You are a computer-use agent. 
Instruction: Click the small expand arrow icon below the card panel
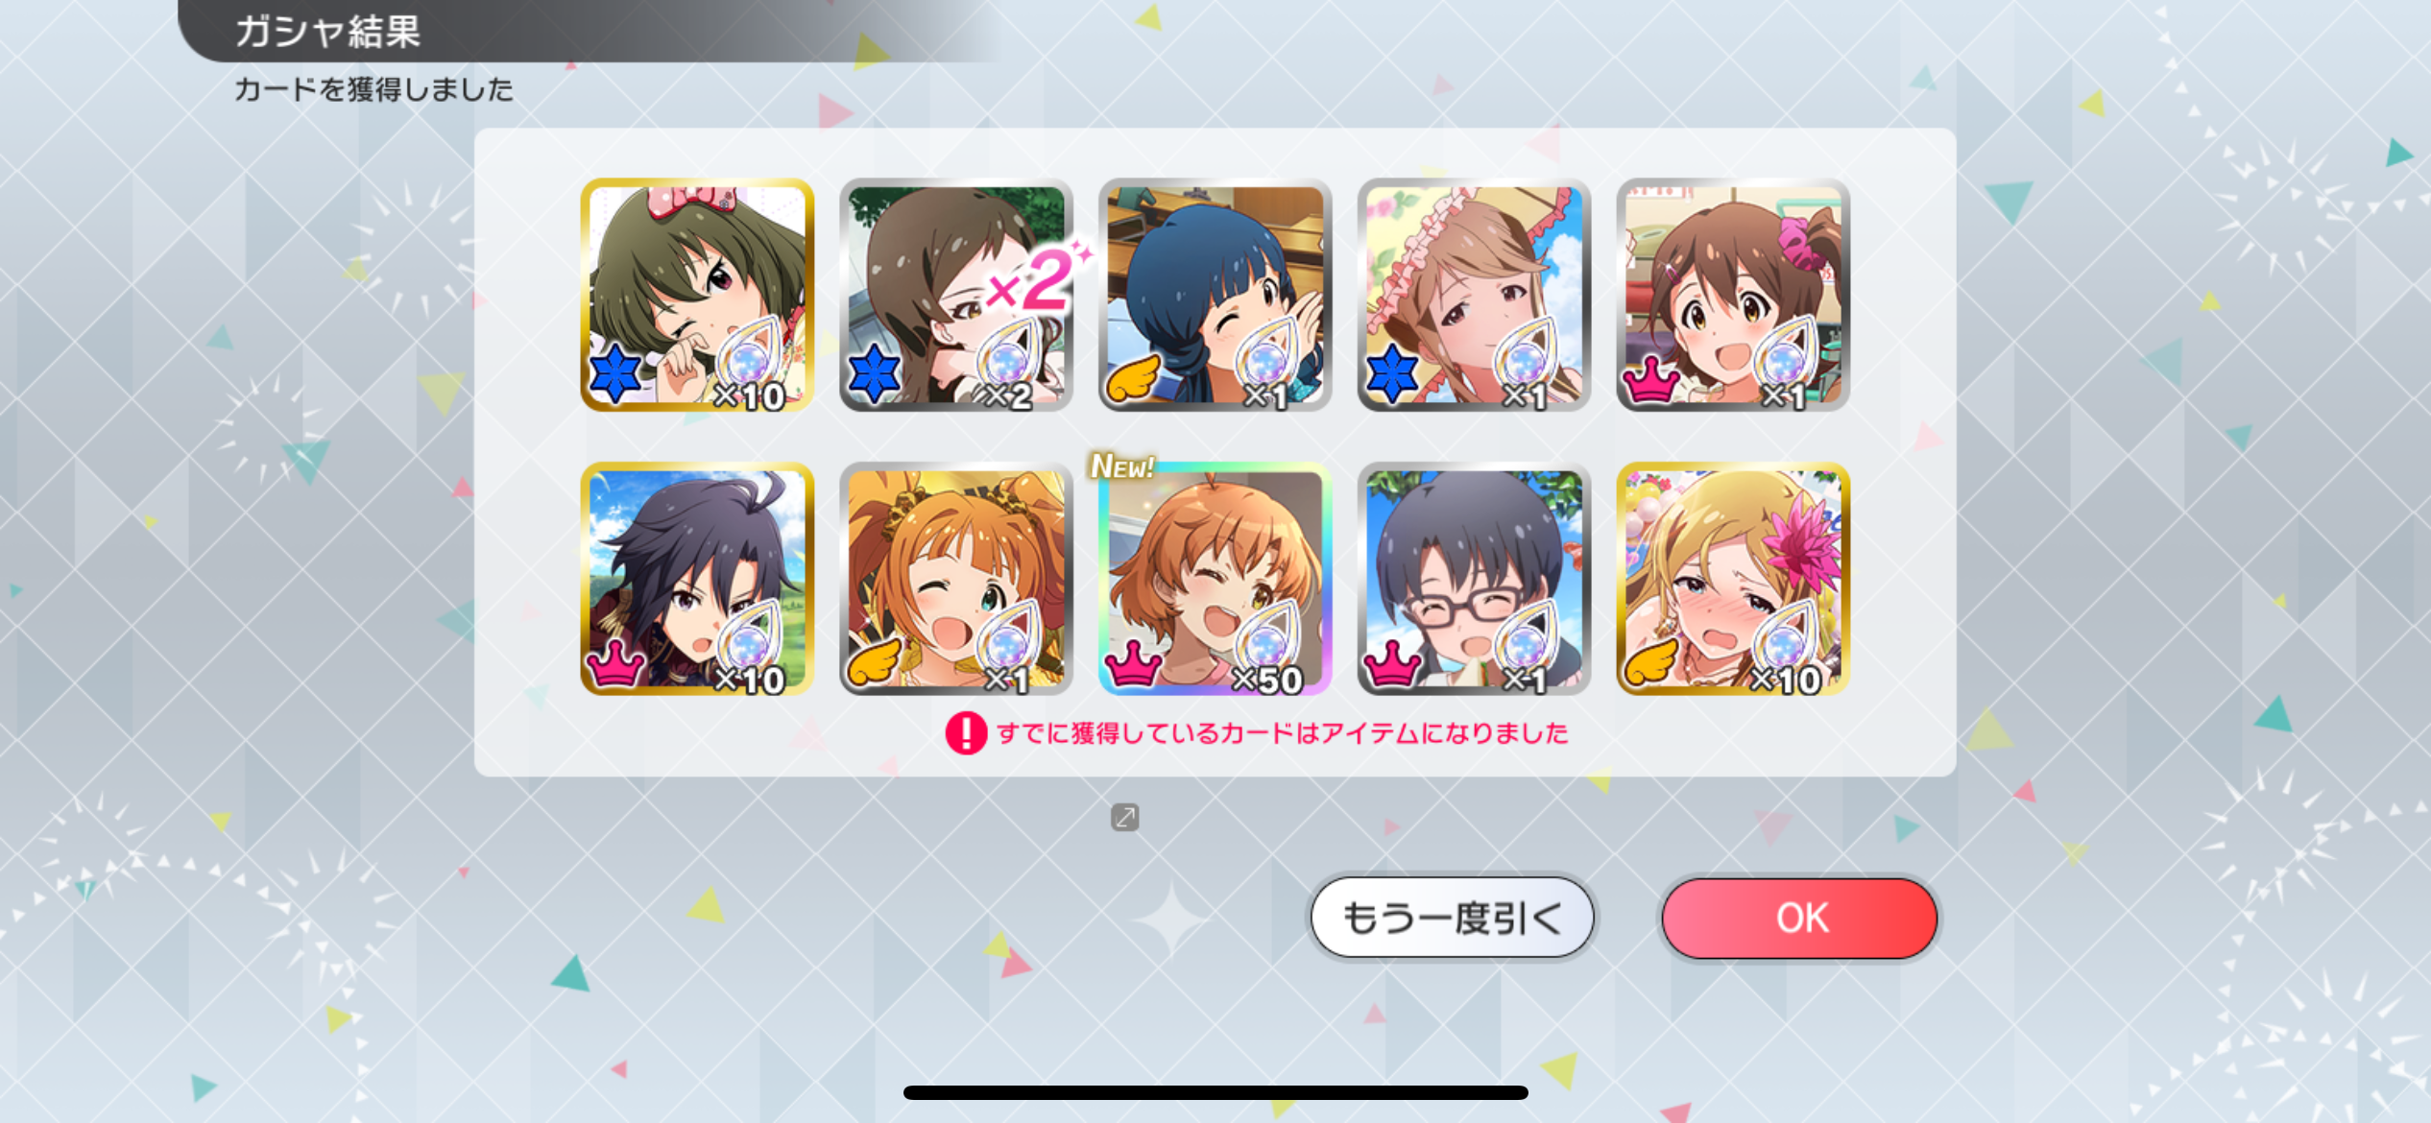[1124, 817]
